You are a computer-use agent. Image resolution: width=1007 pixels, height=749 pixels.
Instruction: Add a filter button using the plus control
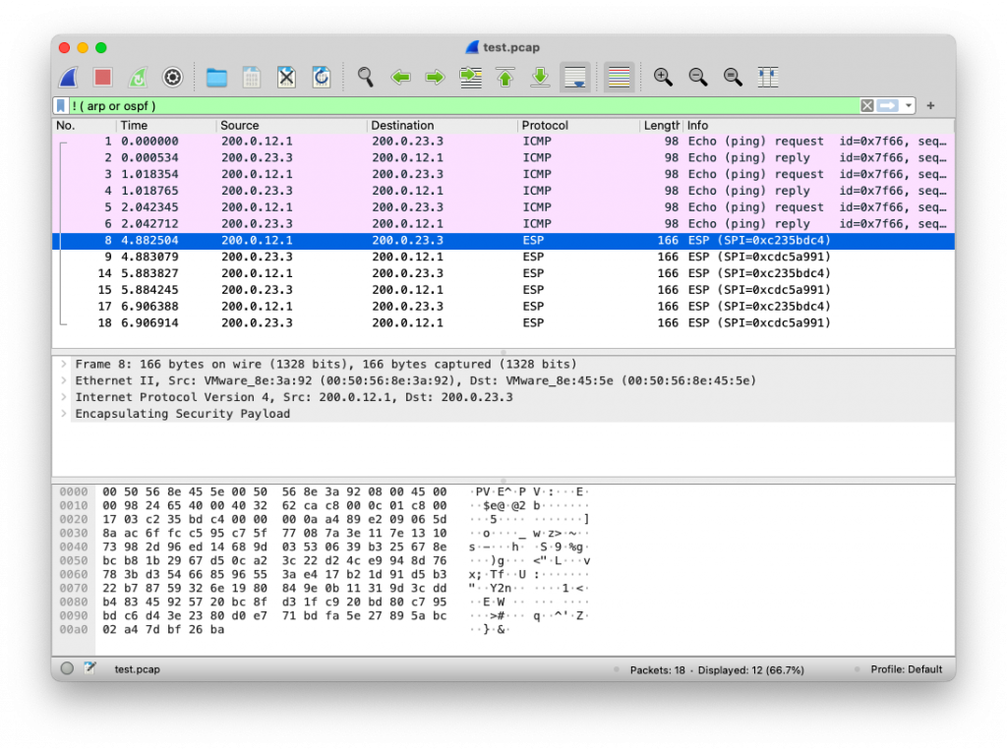pyautogui.click(x=930, y=105)
